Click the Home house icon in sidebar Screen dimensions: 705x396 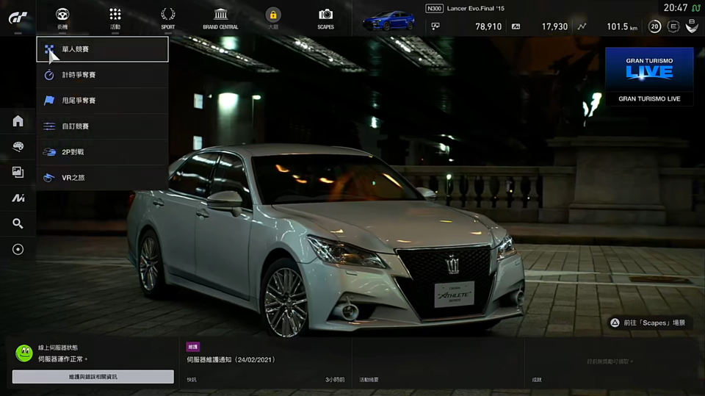tap(18, 120)
